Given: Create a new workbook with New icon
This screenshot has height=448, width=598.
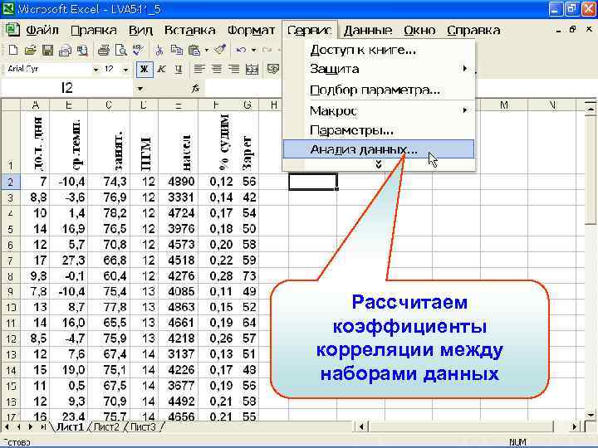Looking at the screenshot, I should [13, 50].
